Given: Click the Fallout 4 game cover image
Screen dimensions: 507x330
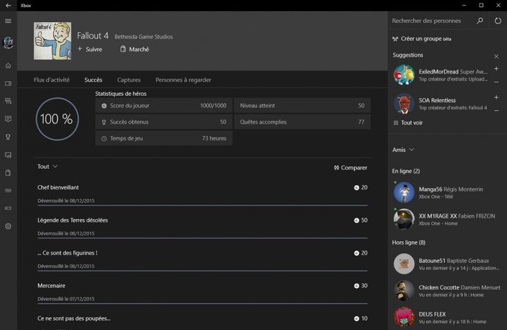Looking at the screenshot, I should click(52, 41).
